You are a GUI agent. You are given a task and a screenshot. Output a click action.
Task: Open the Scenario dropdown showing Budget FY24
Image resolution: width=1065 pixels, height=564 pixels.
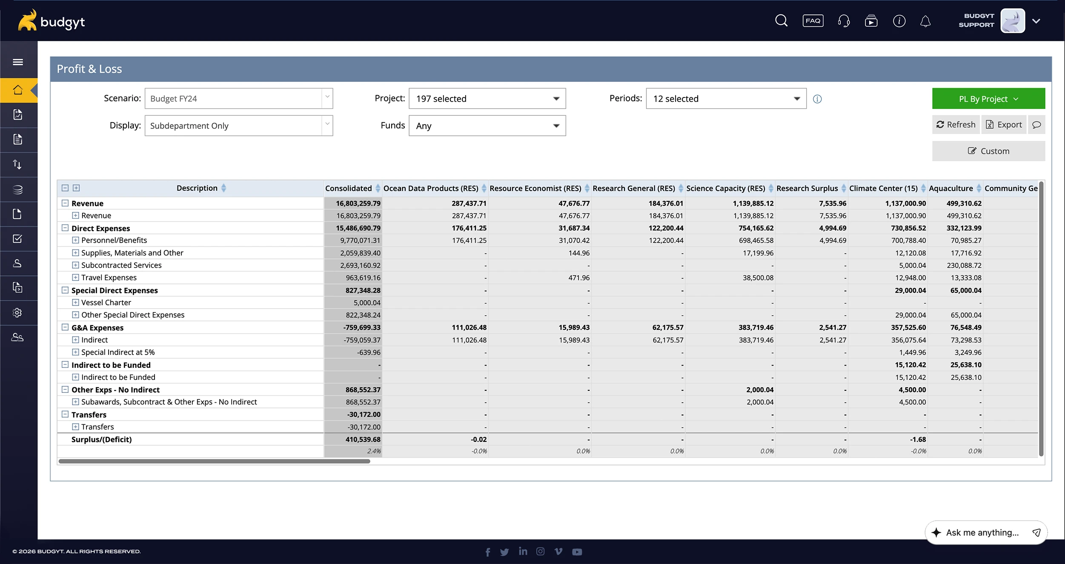coord(238,99)
